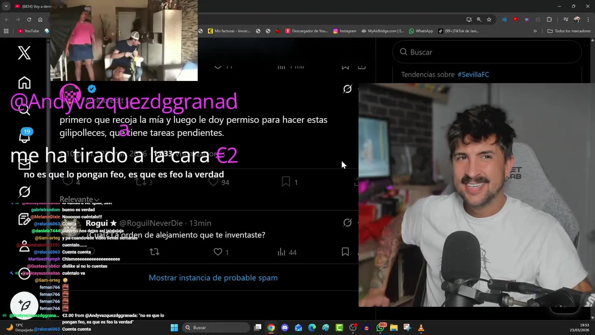Reload the page in Chrome
595x335 pixels.
[x=29, y=20]
